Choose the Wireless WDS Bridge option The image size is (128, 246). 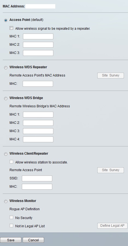pos(6,99)
